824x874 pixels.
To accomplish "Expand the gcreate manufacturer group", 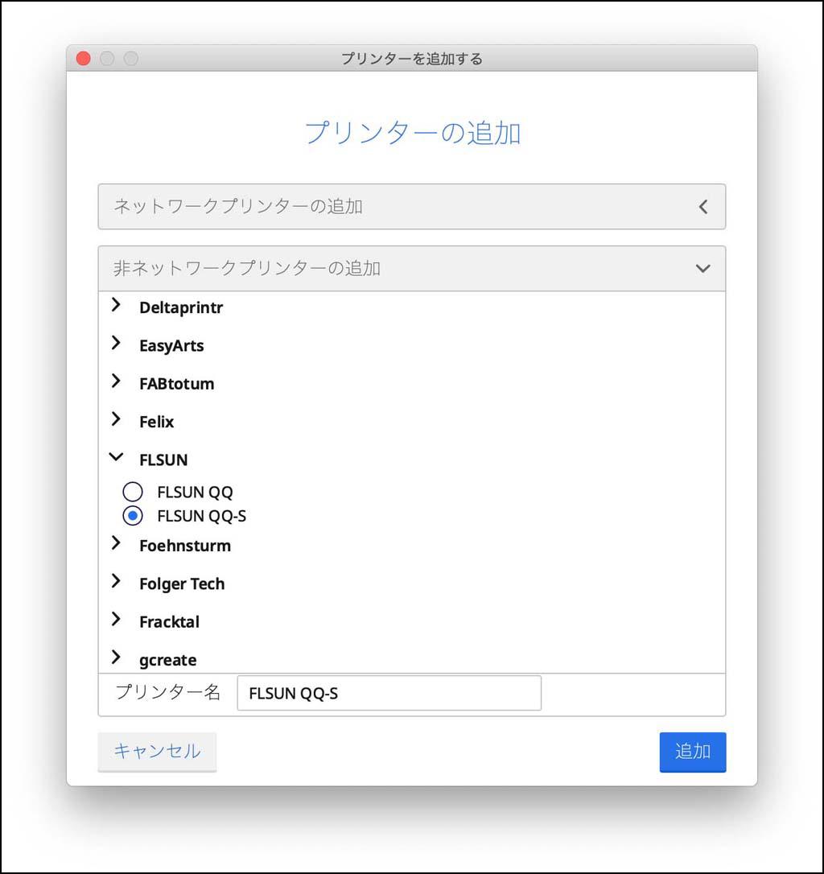I will pos(115,658).
